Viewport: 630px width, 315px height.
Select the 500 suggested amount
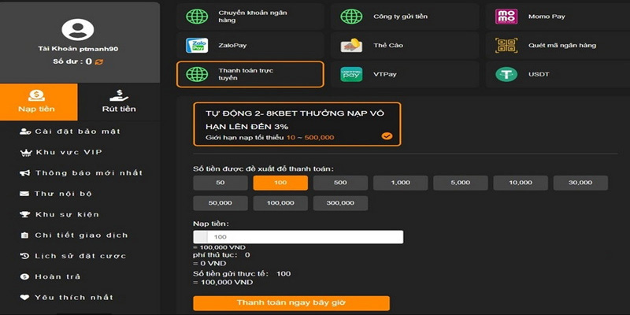point(340,183)
